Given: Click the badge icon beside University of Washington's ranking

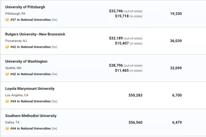Looking at the screenshot, I should pyautogui.click(x=7, y=74).
